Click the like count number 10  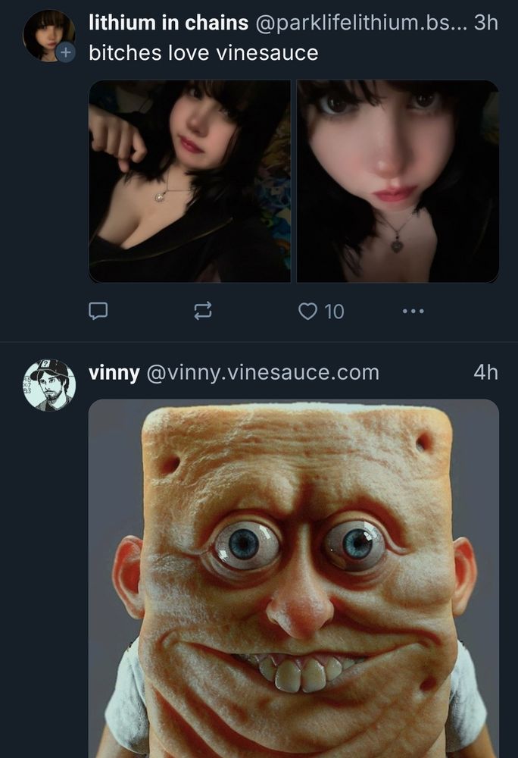[334, 312]
